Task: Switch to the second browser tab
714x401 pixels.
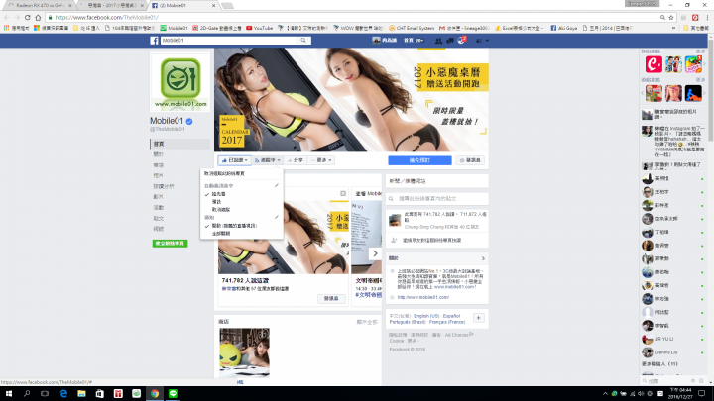Action: pos(111,6)
